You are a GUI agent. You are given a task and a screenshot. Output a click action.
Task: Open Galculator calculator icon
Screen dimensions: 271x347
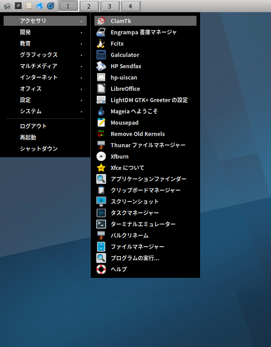tap(101, 55)
